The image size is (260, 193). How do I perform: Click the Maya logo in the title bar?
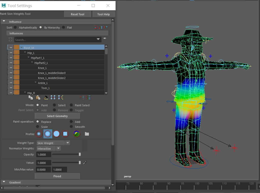(4, 6)
